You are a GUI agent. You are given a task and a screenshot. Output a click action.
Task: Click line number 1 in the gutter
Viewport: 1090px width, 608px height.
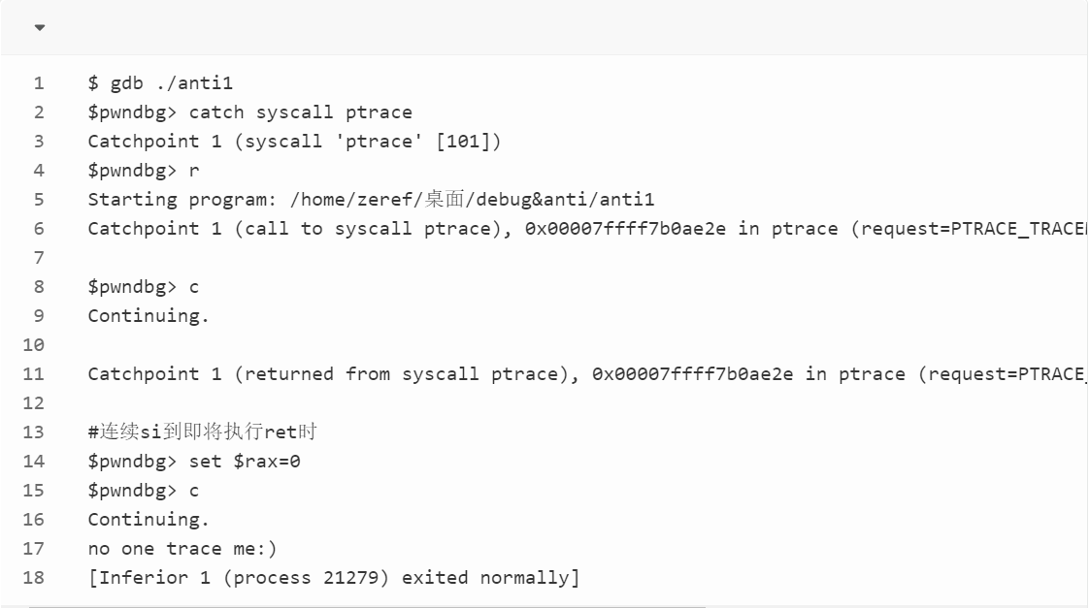tap(39, 83)
